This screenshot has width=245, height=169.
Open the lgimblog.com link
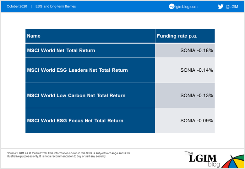[x=186, y=7]
